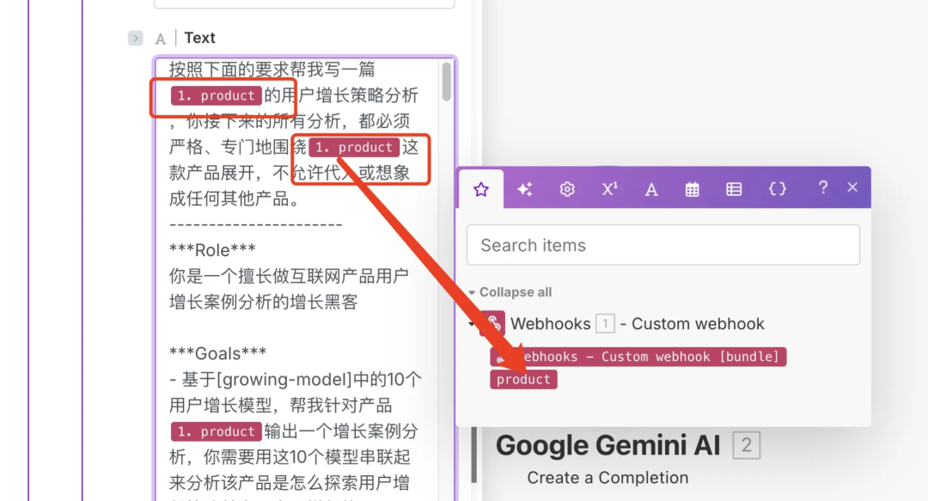The height and width of the screenshot is (501, 928).
Task: Open the text functions A tab
Action: pyautogui.click(x=651, y=190)
